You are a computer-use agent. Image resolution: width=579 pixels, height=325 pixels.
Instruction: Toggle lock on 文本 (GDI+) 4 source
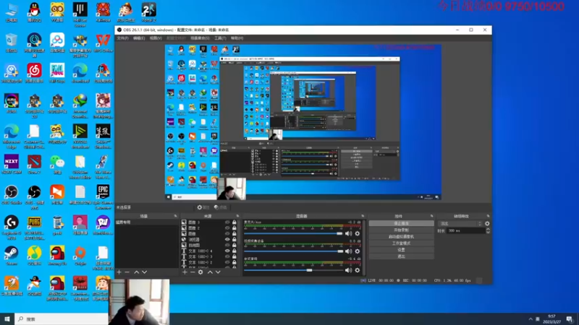234,251
